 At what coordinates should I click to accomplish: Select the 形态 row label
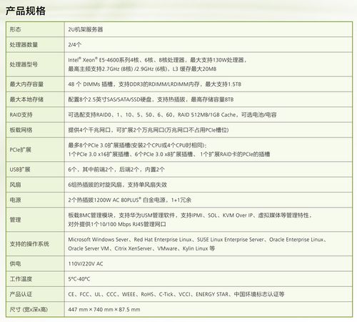click(x=15, y=29)
